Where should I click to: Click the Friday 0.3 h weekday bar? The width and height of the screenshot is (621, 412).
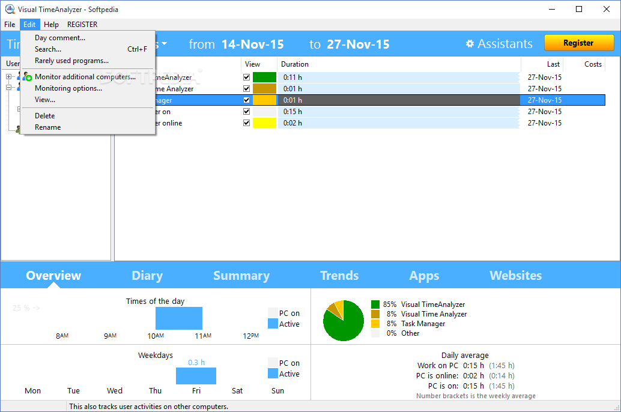click(196, 375)
